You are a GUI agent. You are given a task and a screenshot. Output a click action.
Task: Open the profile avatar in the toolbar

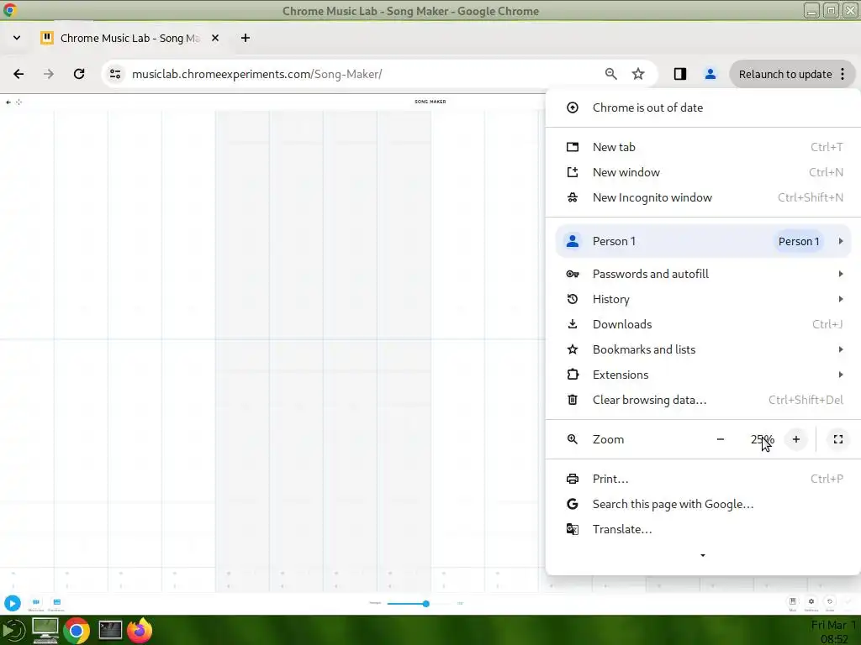click(710, 74)
